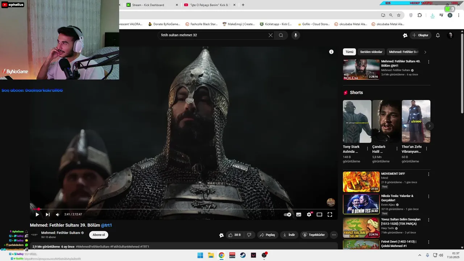Screen dimensions: 464x261
Task: Open options for Nikola Tesla video
Action: pyautogui.click(x=428, y=196)
